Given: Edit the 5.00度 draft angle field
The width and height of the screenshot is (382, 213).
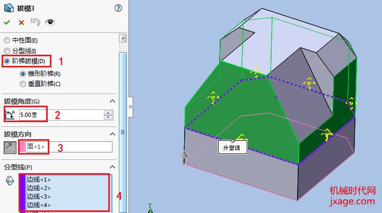Looking at the screenshot, I should pyautogui.click(x=62, y=115).
